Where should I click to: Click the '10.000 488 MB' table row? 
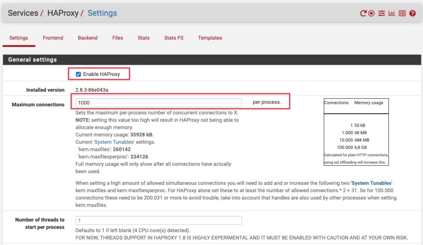[x=354, y=140]
